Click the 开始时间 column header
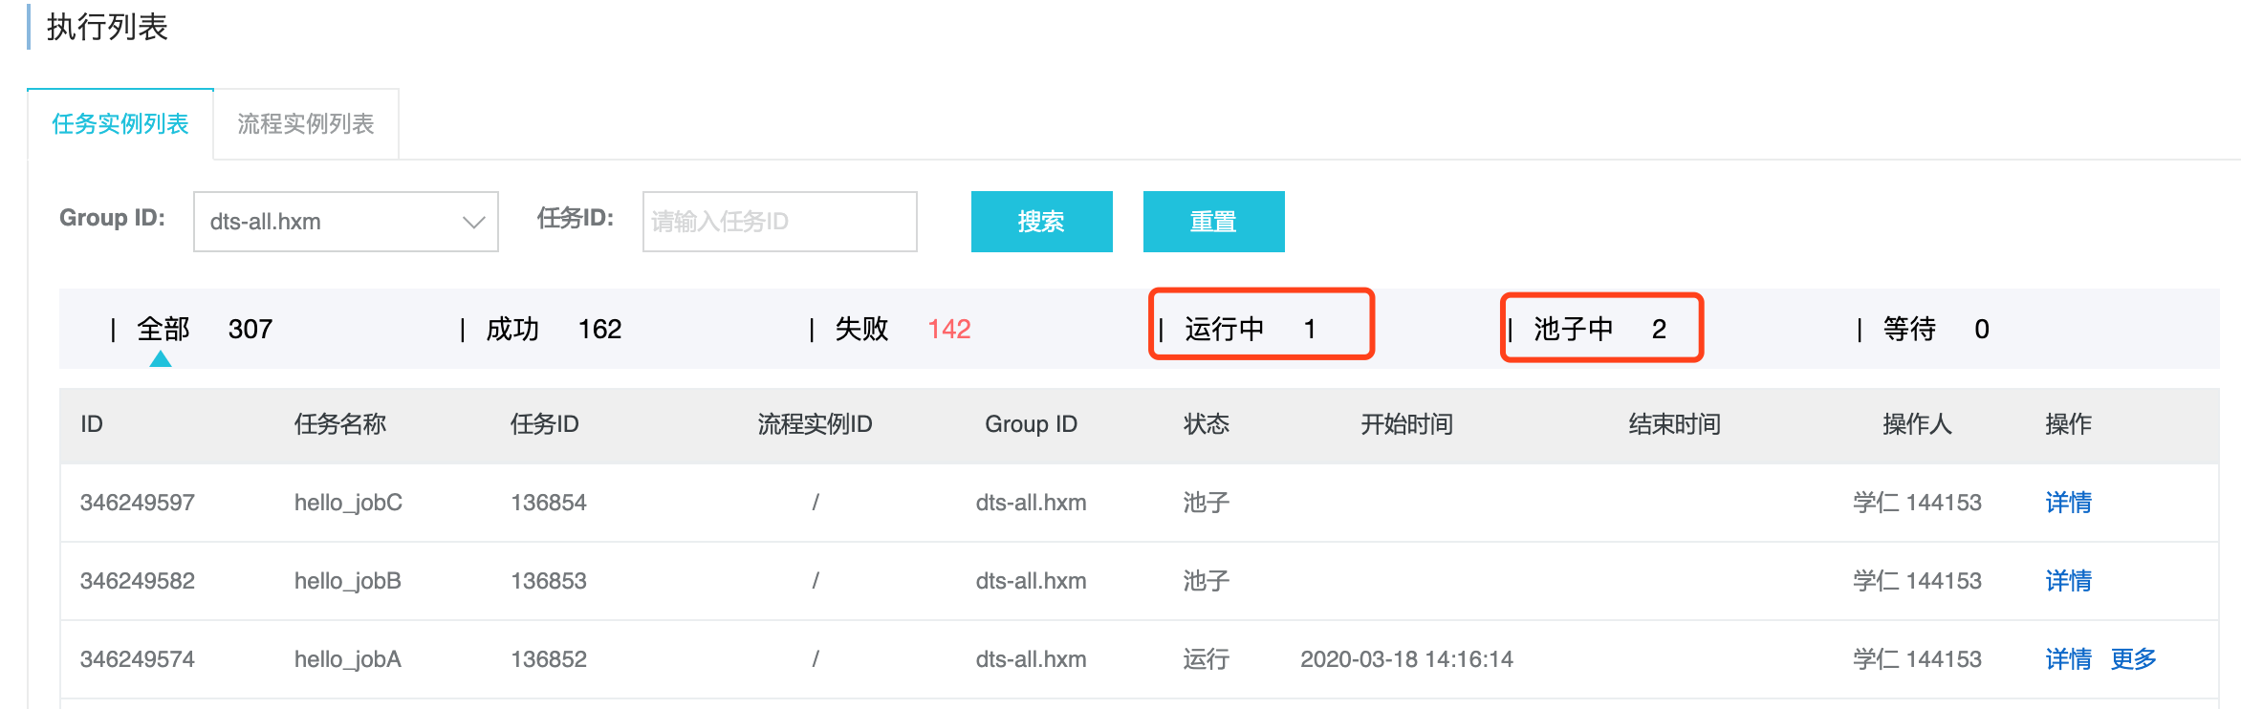The height and width of the screenshot is (709, 2241). (x=1406, y=424)
